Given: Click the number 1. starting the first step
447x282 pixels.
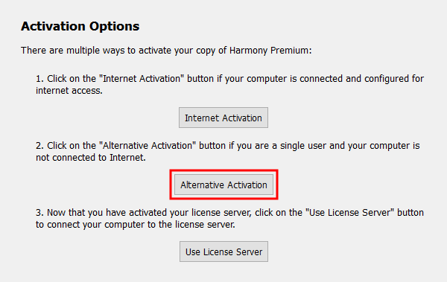Looking at the screenshot, I should pyautogui.click(x=39, y=79).
